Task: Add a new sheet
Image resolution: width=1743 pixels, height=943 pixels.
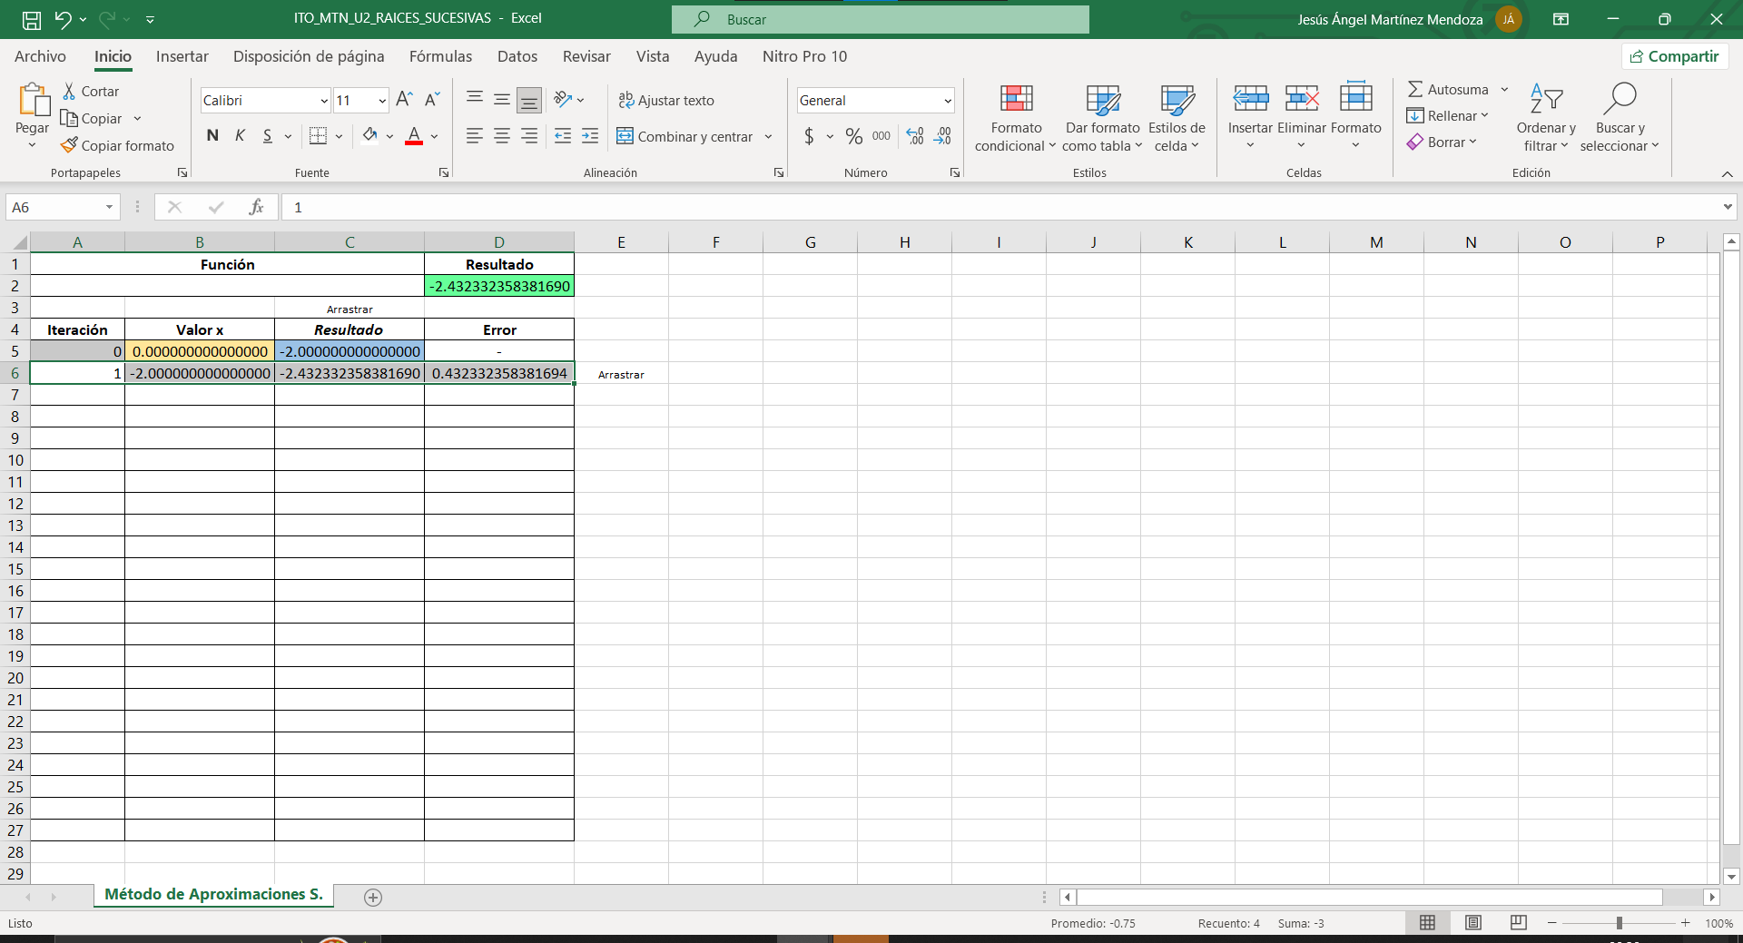Action: pyautogui.click(x=373, y=898)
